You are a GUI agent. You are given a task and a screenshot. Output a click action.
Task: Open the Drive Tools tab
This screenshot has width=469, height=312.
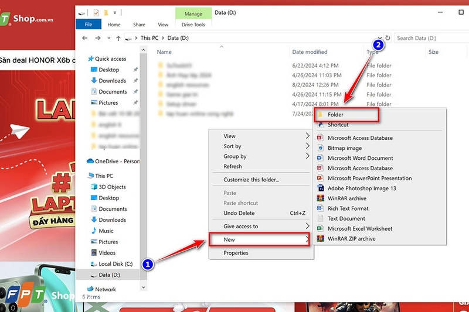[193, 25]
